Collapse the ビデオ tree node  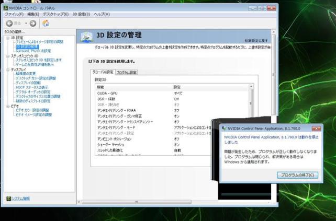(x=8, y=107)
